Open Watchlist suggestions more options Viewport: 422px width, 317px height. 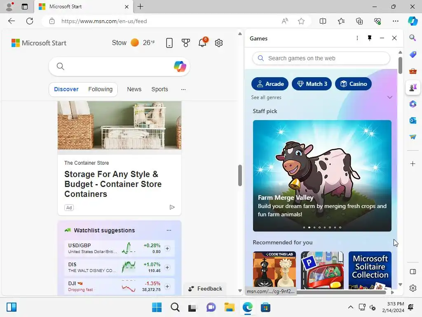click(169, 230)
